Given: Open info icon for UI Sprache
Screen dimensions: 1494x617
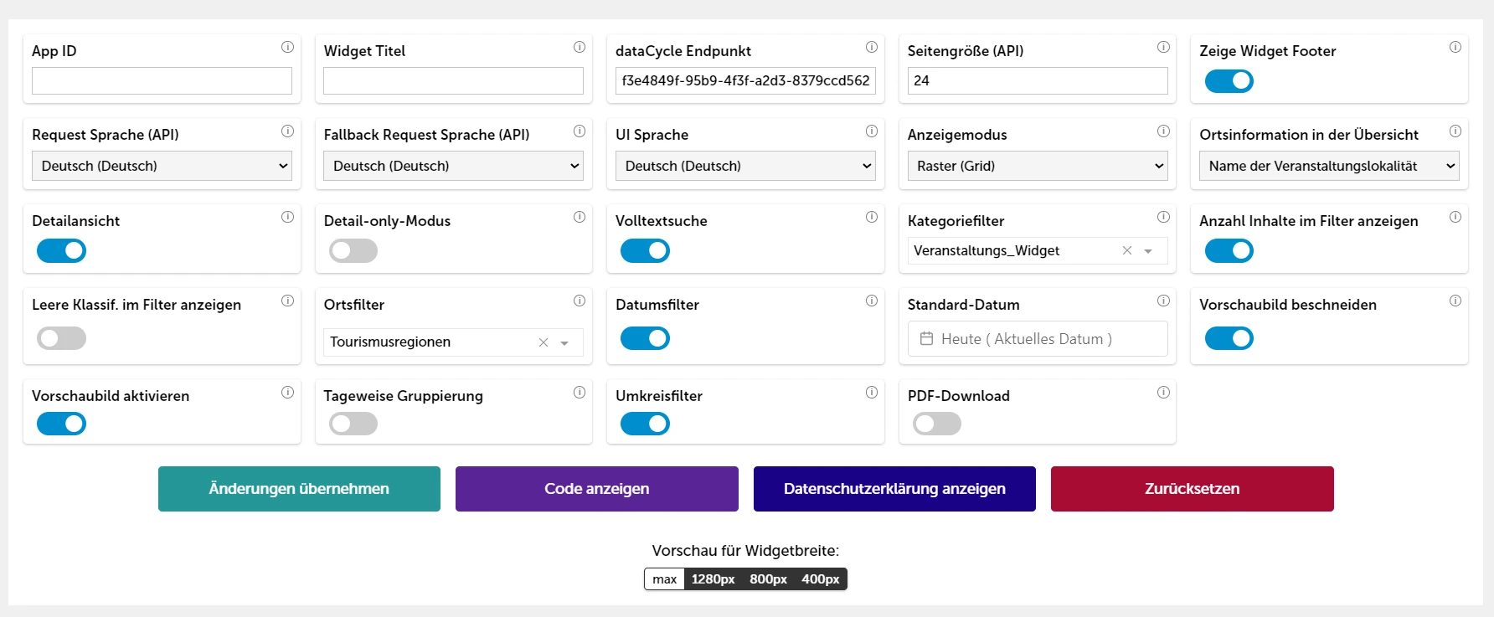Looking at the screenshot, I should [871, 131].
